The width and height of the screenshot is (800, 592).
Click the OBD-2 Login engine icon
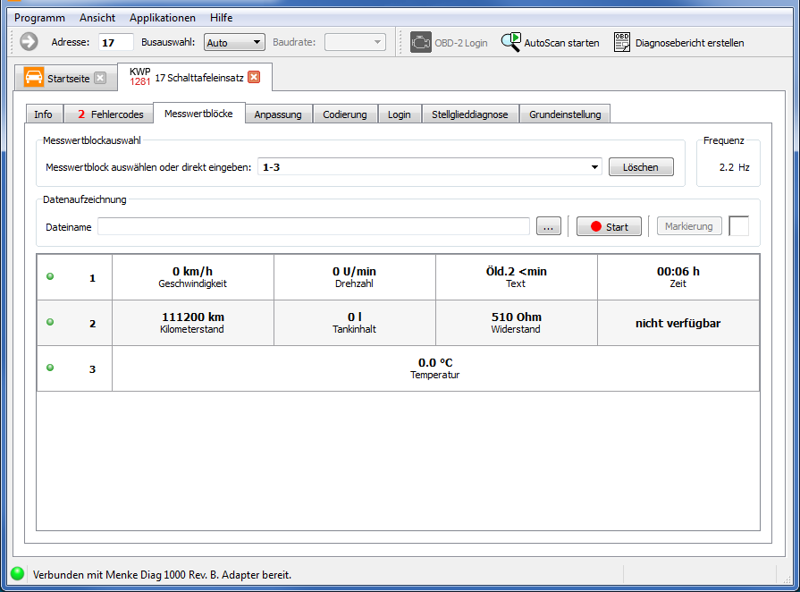[420, 42]
